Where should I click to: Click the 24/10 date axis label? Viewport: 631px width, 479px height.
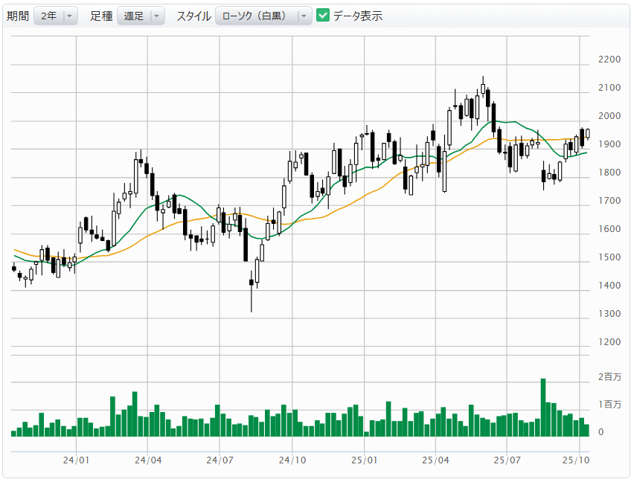(x=292, y=460)
